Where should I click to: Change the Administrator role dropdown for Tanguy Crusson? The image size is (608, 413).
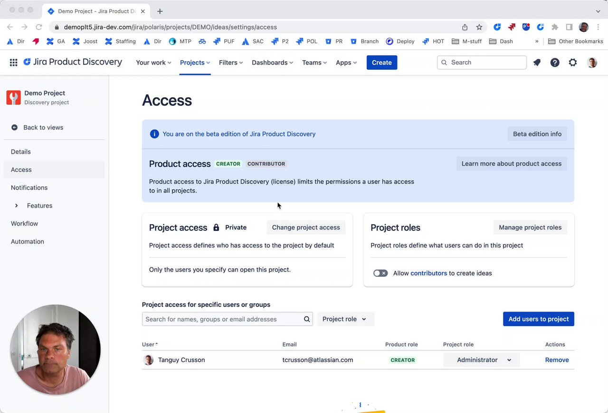point(482,360)
